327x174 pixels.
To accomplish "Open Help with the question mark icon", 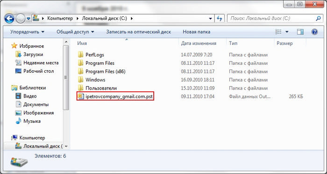I will [x=314, y=32].
